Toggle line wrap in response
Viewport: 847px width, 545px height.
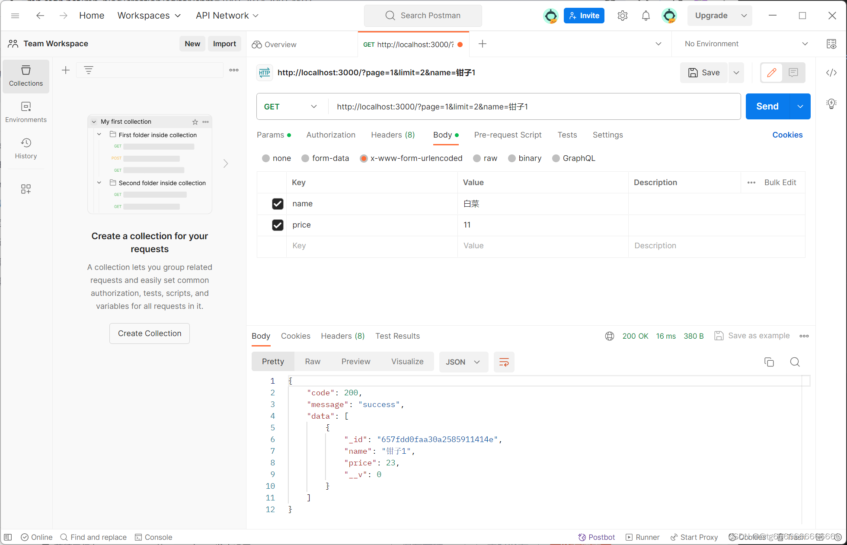504,362
